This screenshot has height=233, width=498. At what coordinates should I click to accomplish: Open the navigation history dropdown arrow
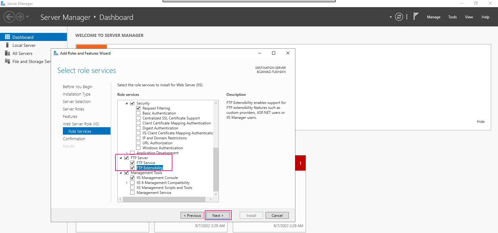pos(27,17)
